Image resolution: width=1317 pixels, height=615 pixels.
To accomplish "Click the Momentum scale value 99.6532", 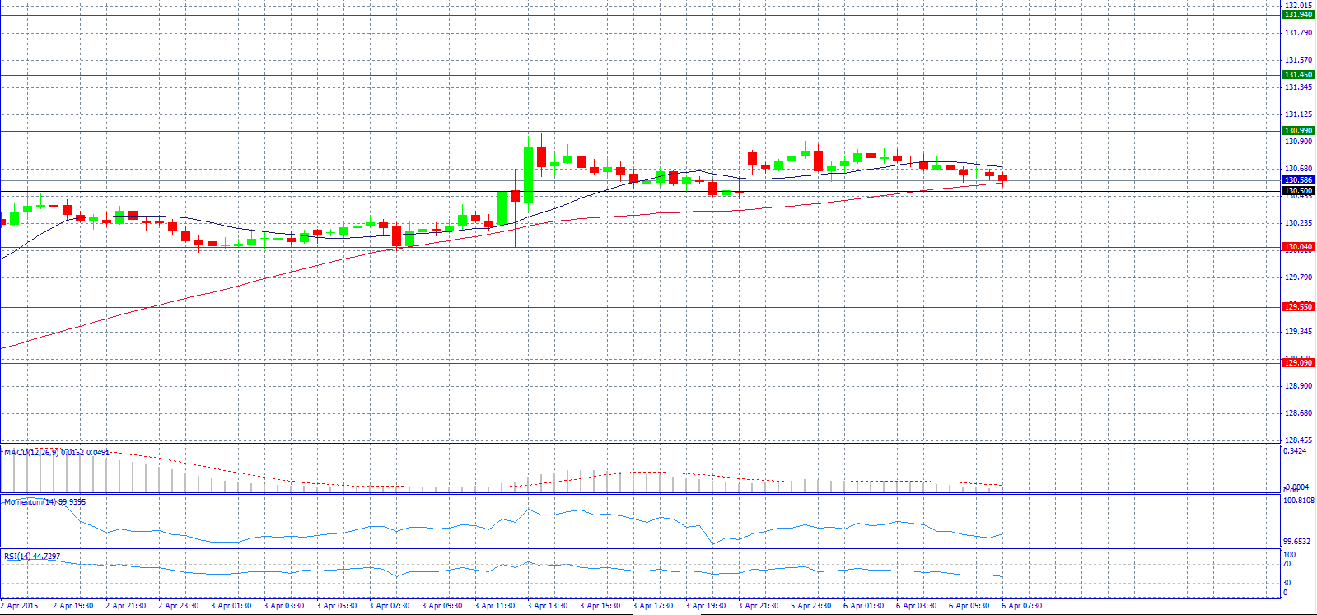I will (x=1297, y=542).
